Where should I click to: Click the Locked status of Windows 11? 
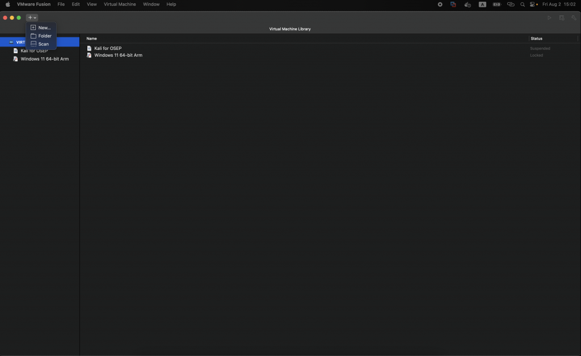(536, 55)
